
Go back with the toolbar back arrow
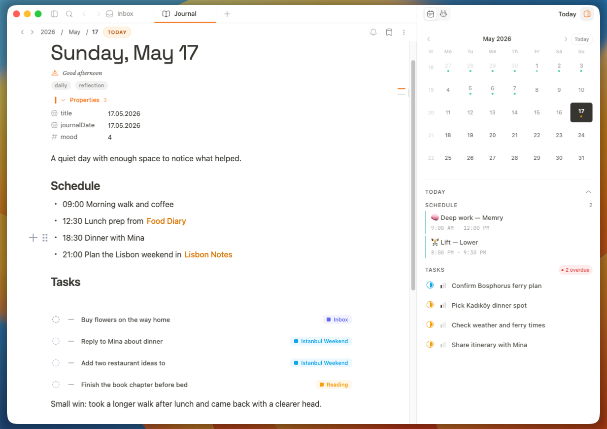point(84,14)
